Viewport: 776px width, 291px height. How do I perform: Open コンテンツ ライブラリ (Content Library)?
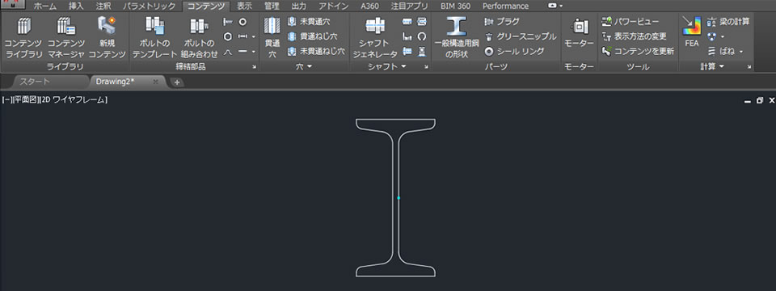point(23,37)
